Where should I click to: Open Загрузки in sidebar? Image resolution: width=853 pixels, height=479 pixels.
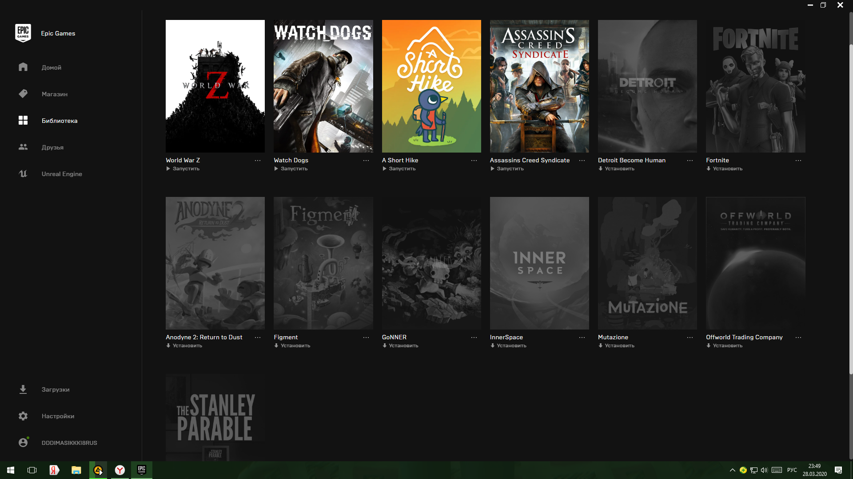click(56, 389)
